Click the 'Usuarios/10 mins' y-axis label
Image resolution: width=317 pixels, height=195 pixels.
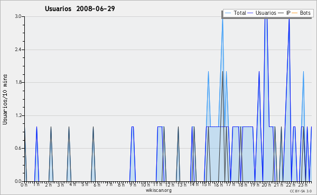point(5,100)
